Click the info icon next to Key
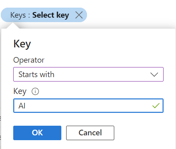 35,92
